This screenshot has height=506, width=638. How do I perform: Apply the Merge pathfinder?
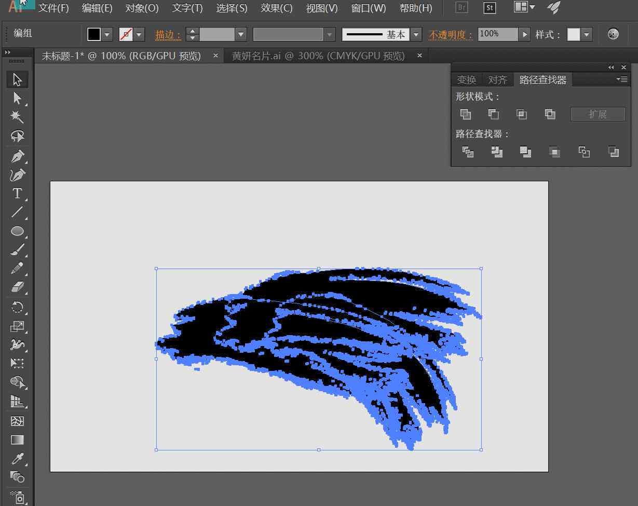525,152
